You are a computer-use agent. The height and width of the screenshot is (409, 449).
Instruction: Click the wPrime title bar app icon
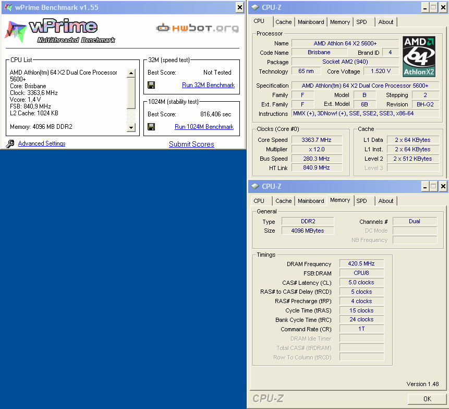(x=8, y=7)
